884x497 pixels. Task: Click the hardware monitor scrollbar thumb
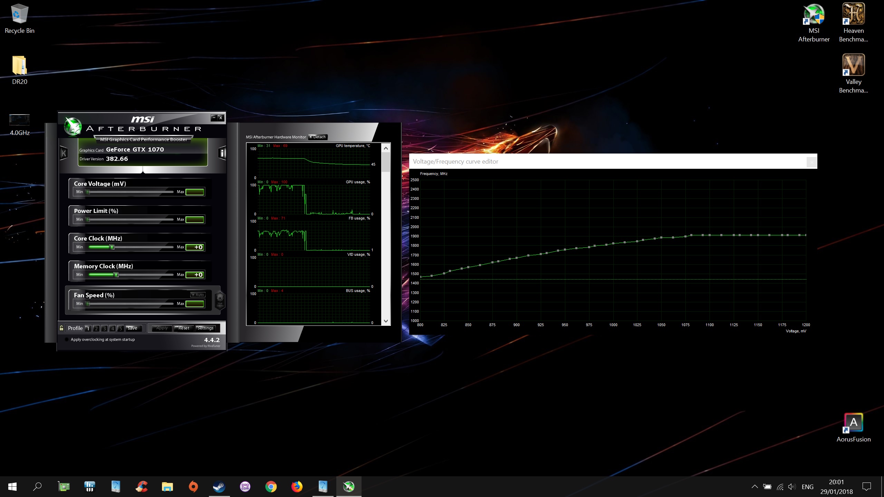[x=386, y=162]
